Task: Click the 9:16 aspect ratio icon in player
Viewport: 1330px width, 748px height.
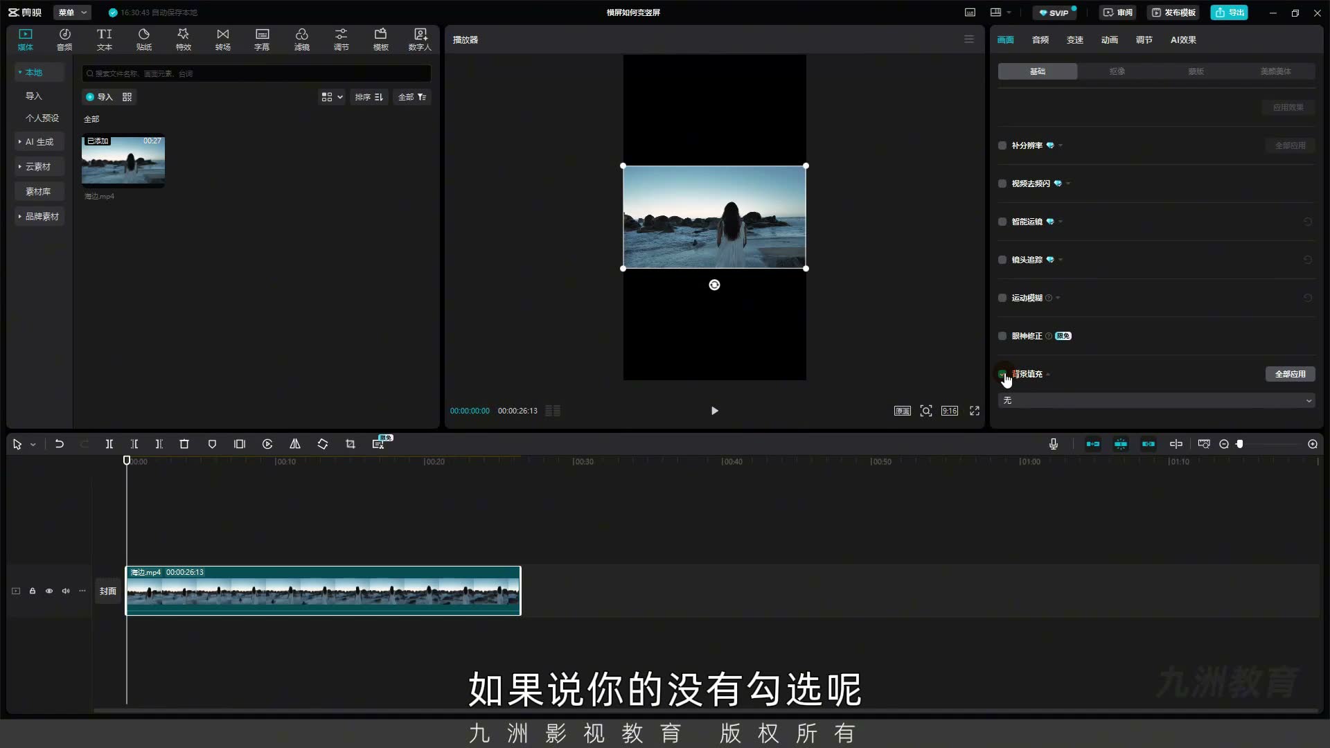Action: tap(950, 411)
